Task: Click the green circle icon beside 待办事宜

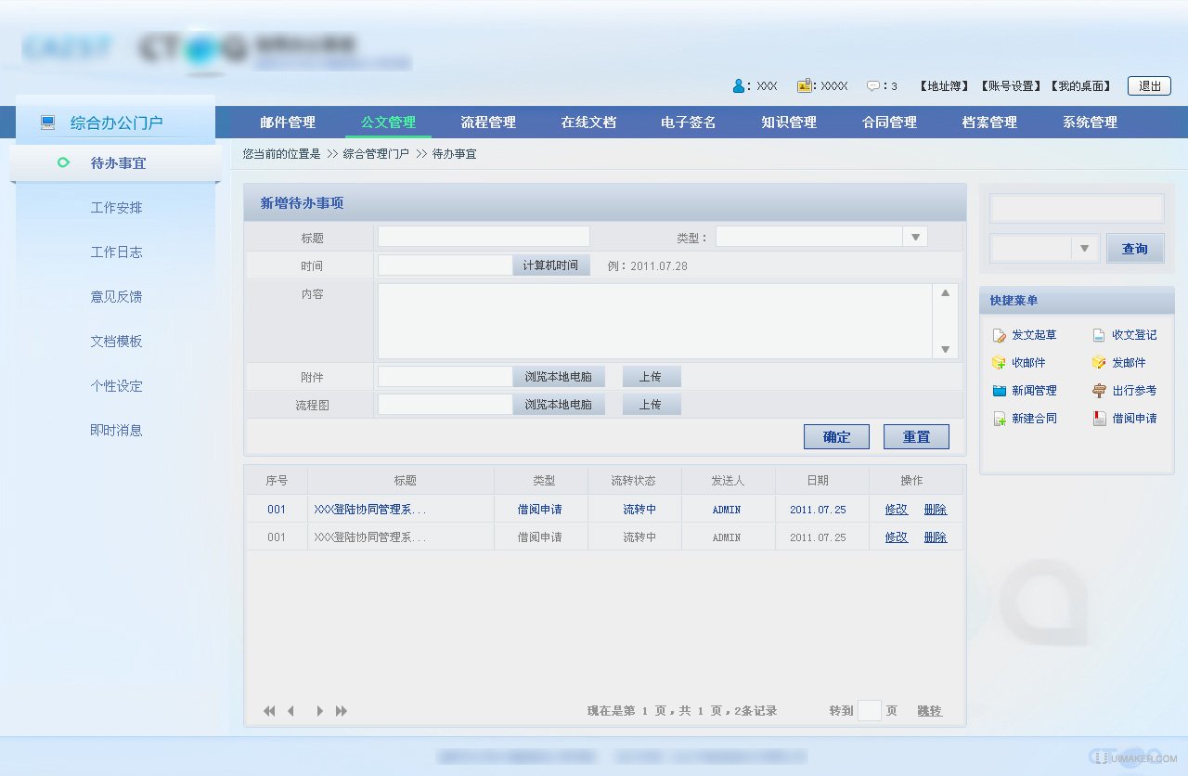Action: 63,162
